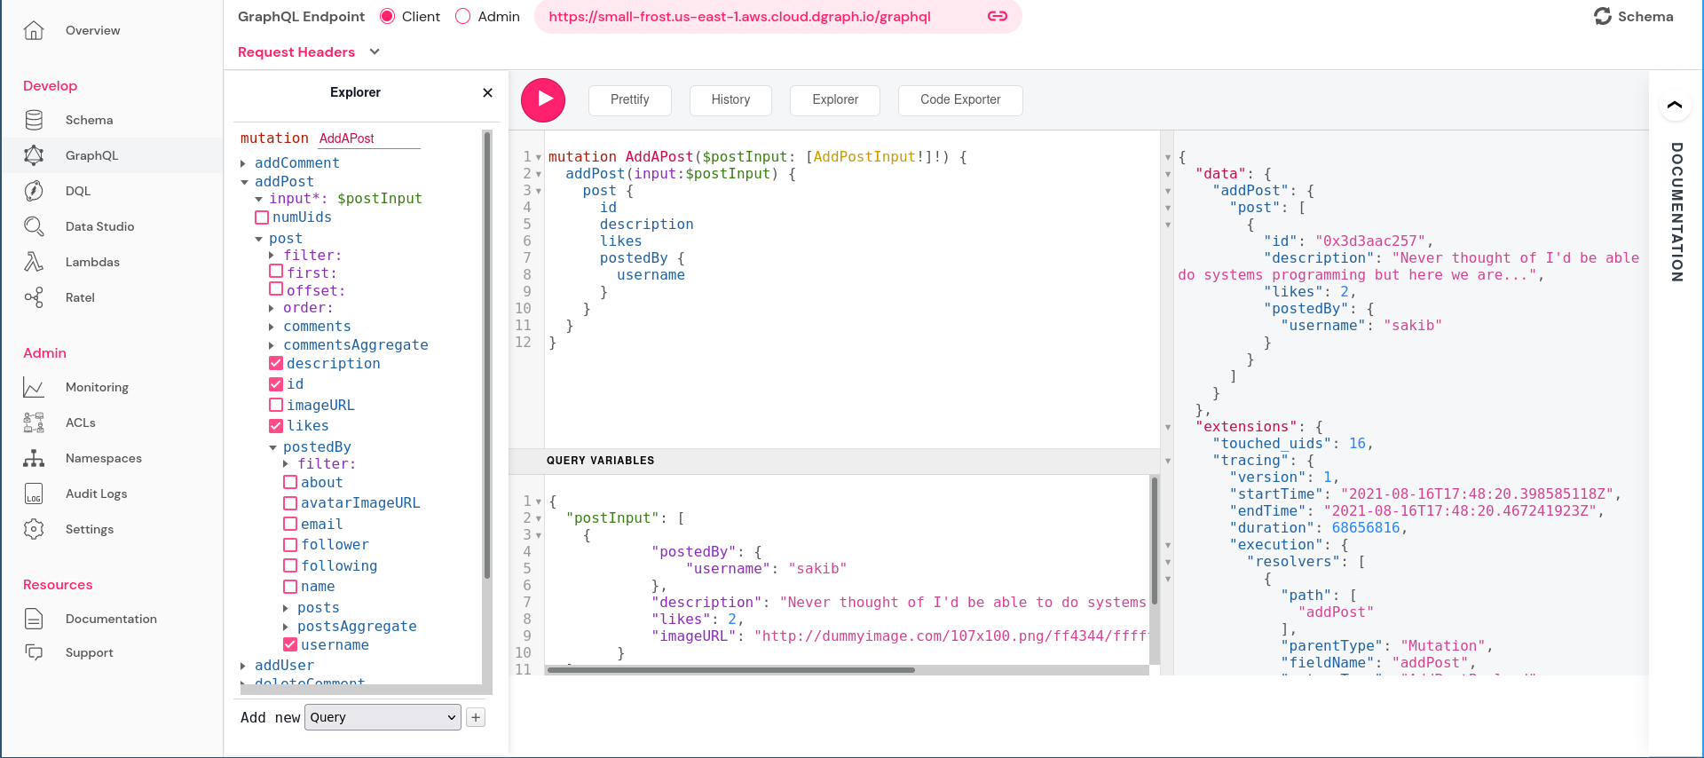Click the Prettify button
Image resolution: width=1704 pixels, height=758 pixels.
pos(630,100)
